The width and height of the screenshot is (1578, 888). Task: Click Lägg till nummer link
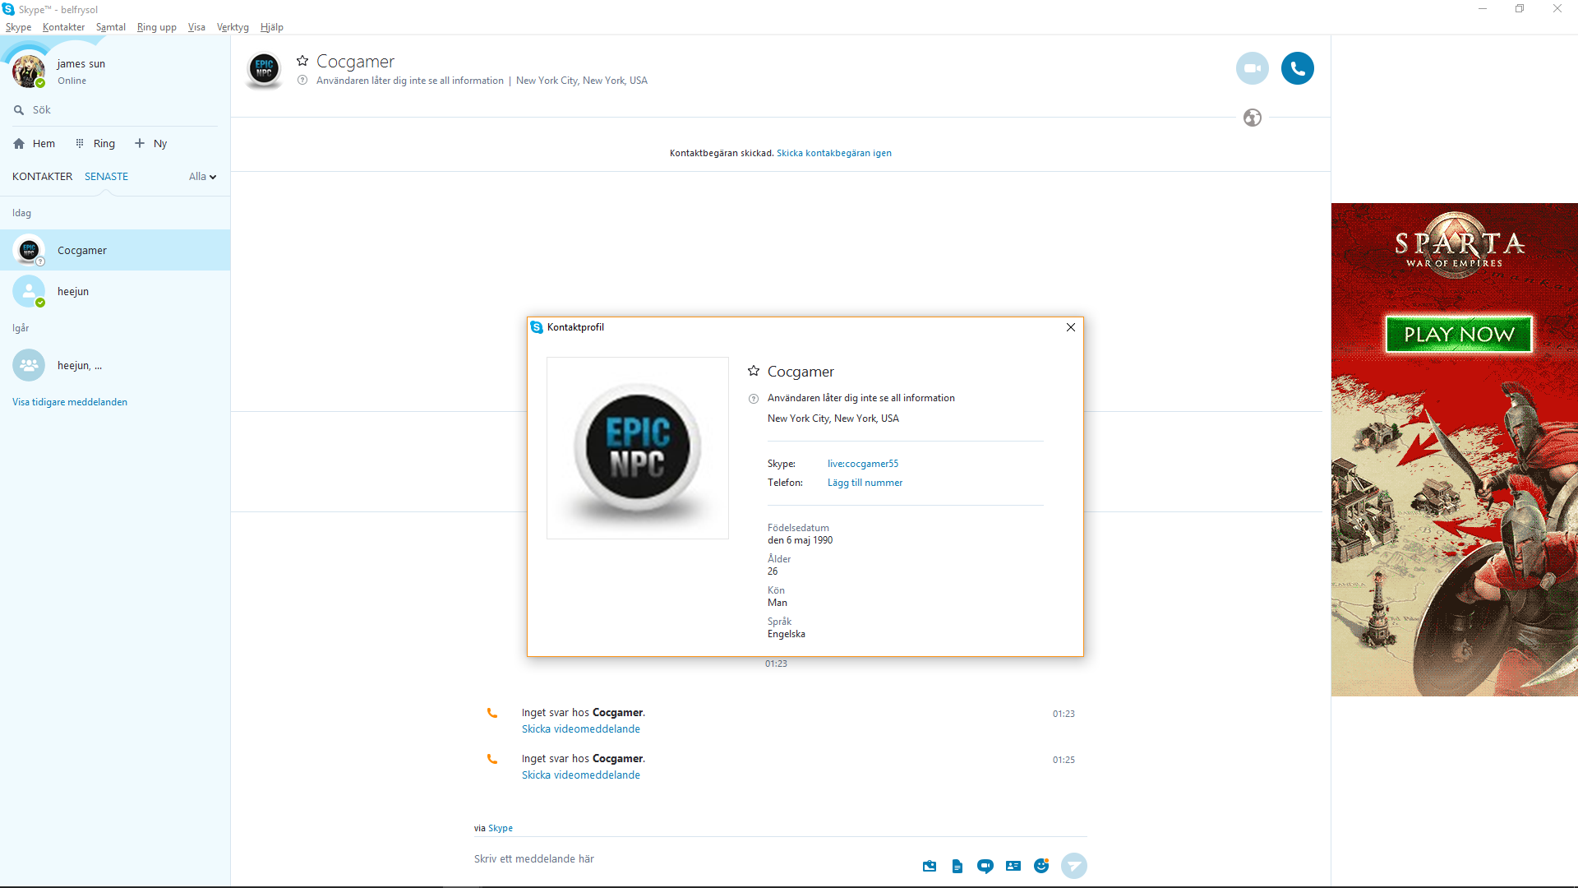pyautogui.click(x=865, y=483)
